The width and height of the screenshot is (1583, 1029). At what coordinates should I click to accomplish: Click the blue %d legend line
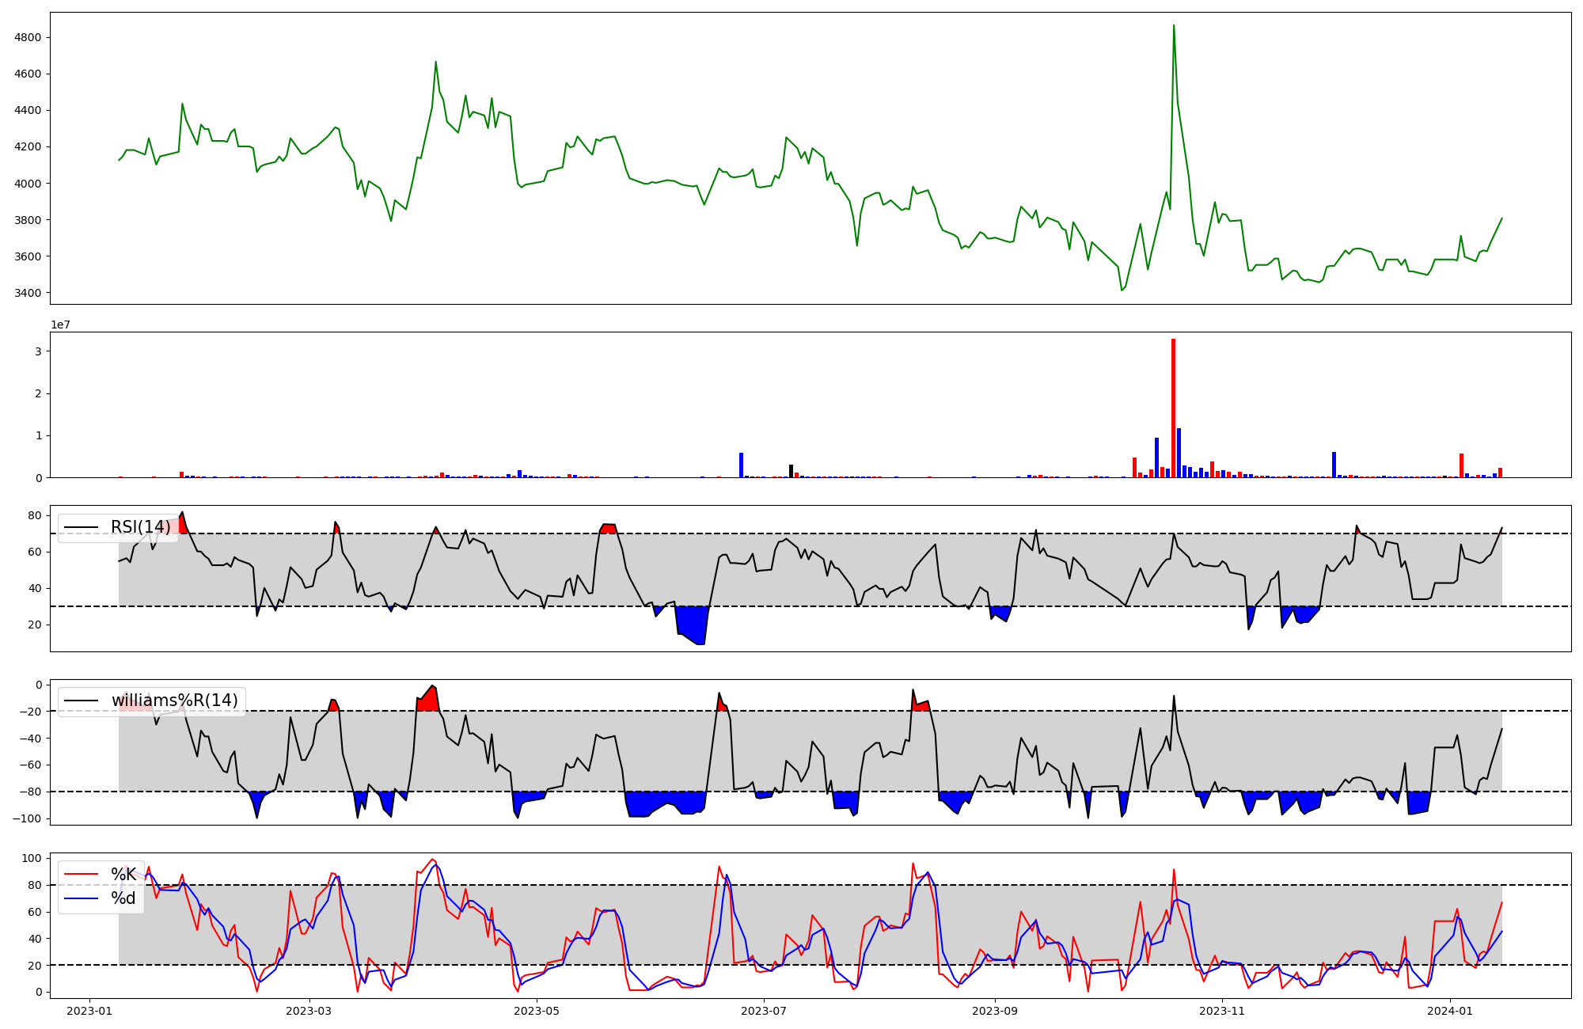(81, 898)
